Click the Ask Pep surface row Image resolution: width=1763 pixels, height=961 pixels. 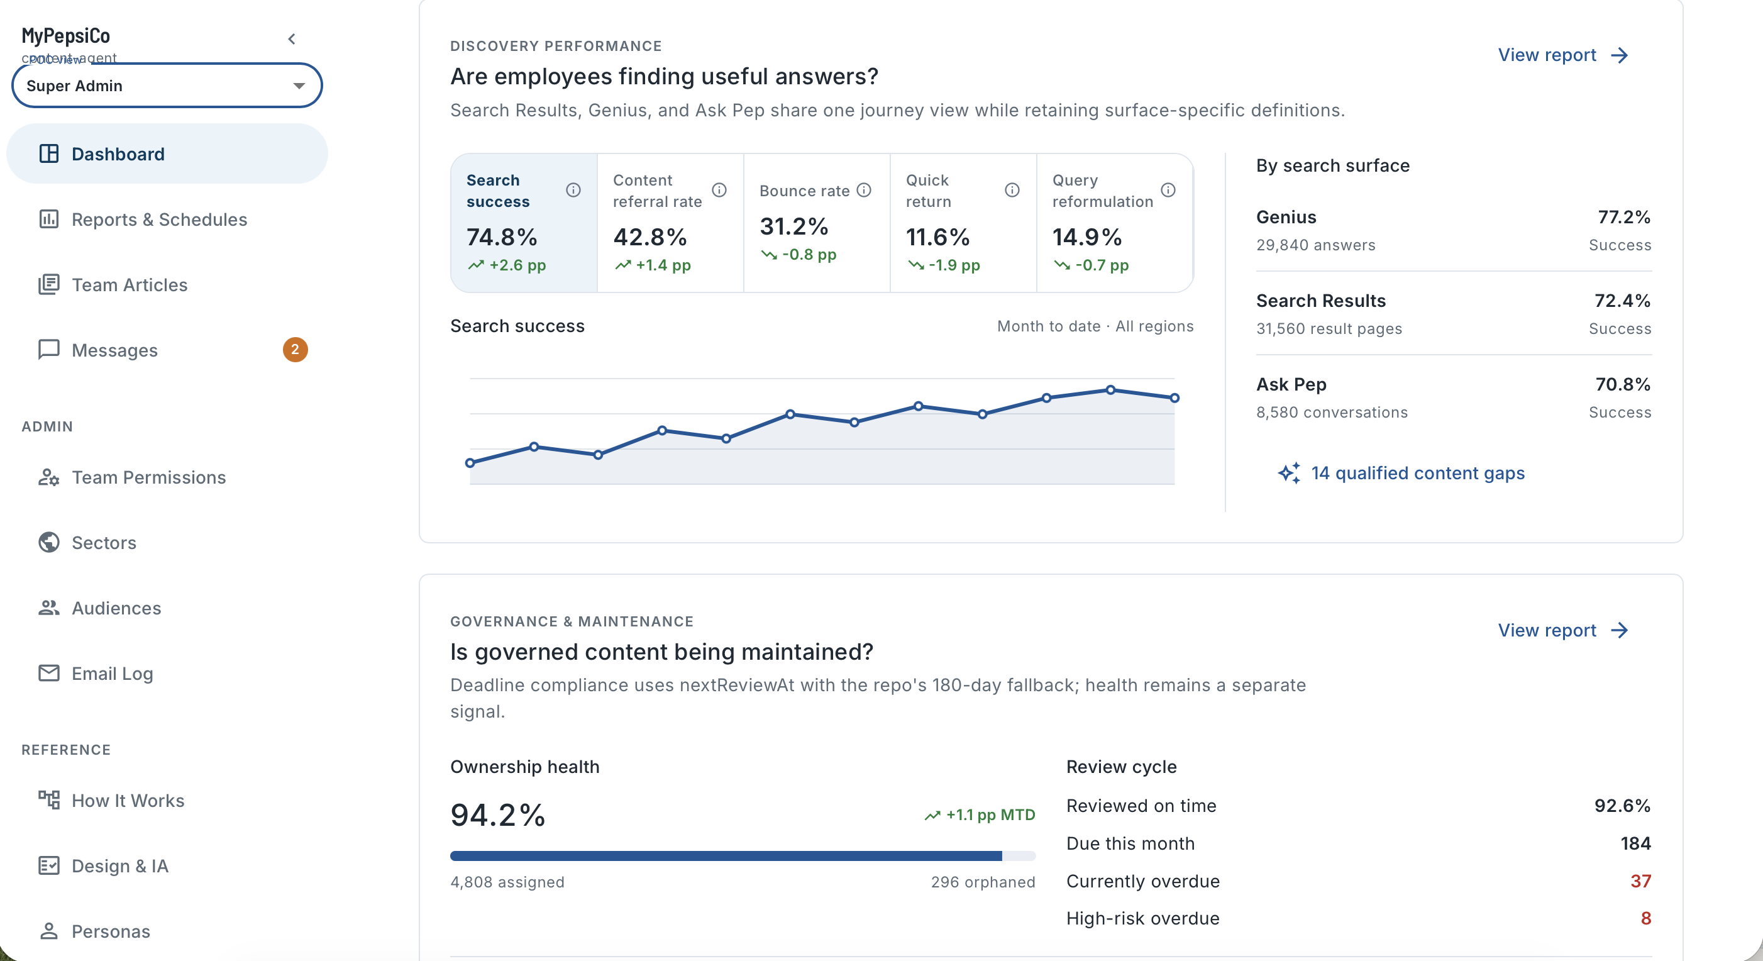pos(1454,397)
